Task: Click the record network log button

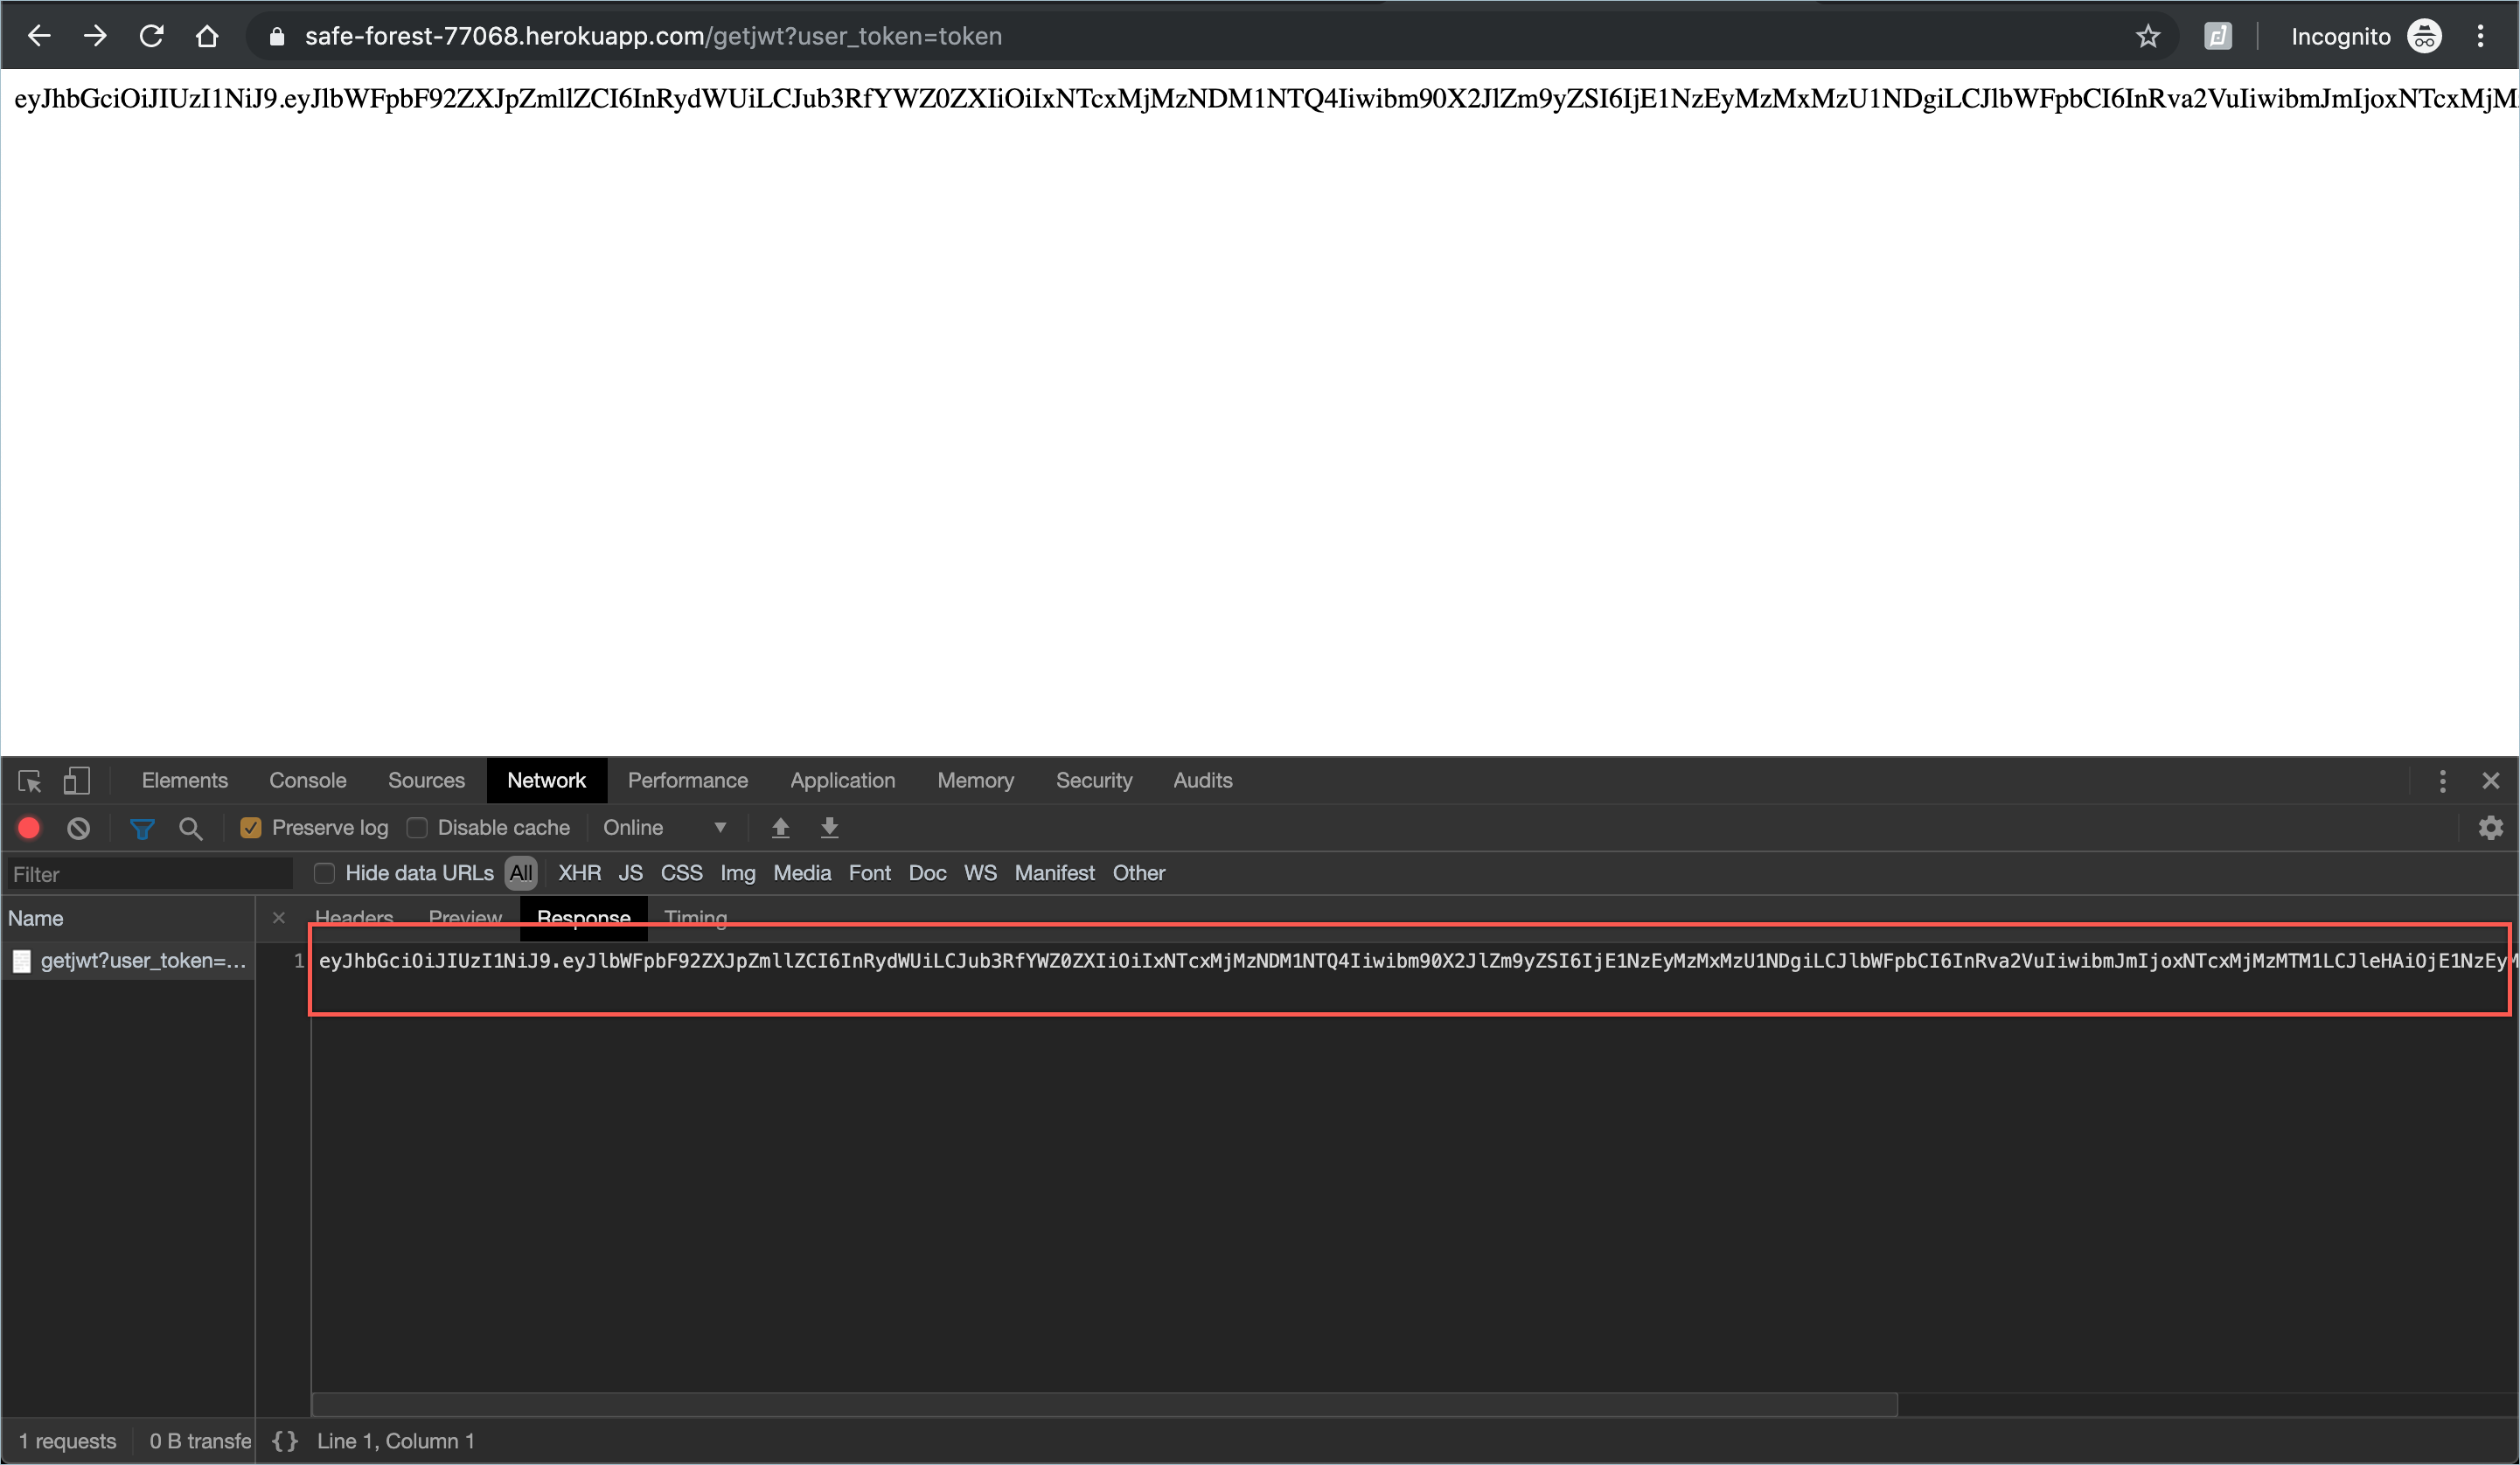Action: click(x=29, y=828)
